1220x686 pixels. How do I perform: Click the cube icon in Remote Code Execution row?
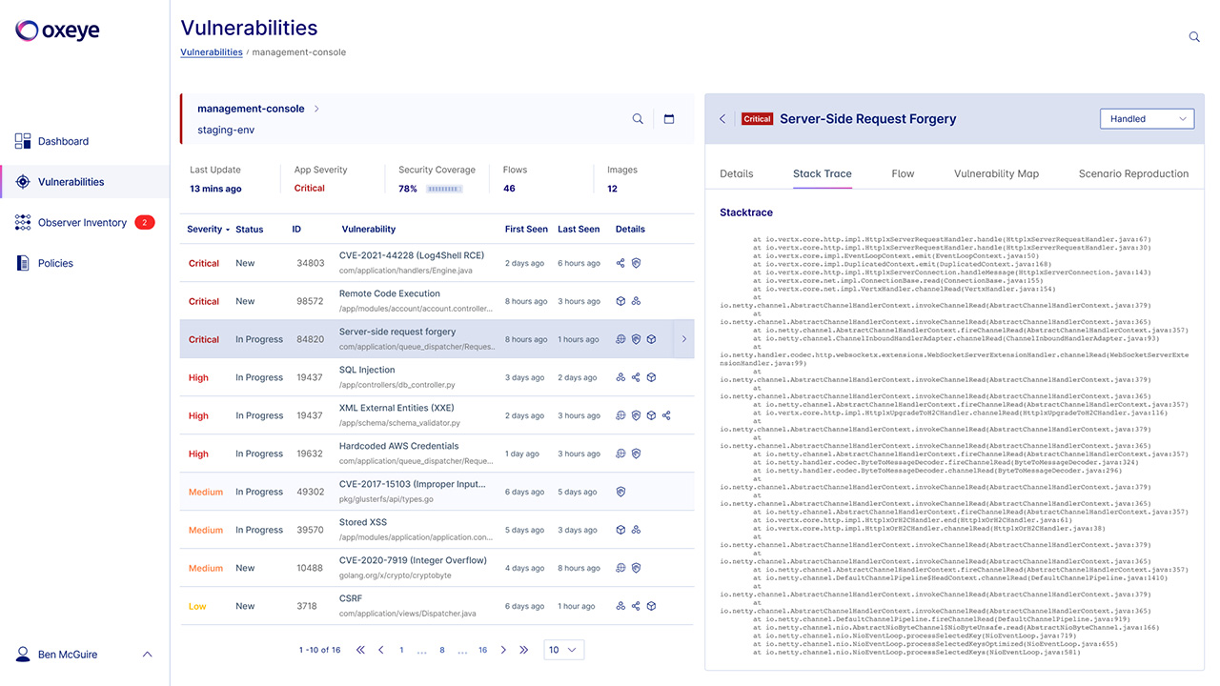point(620,301)
